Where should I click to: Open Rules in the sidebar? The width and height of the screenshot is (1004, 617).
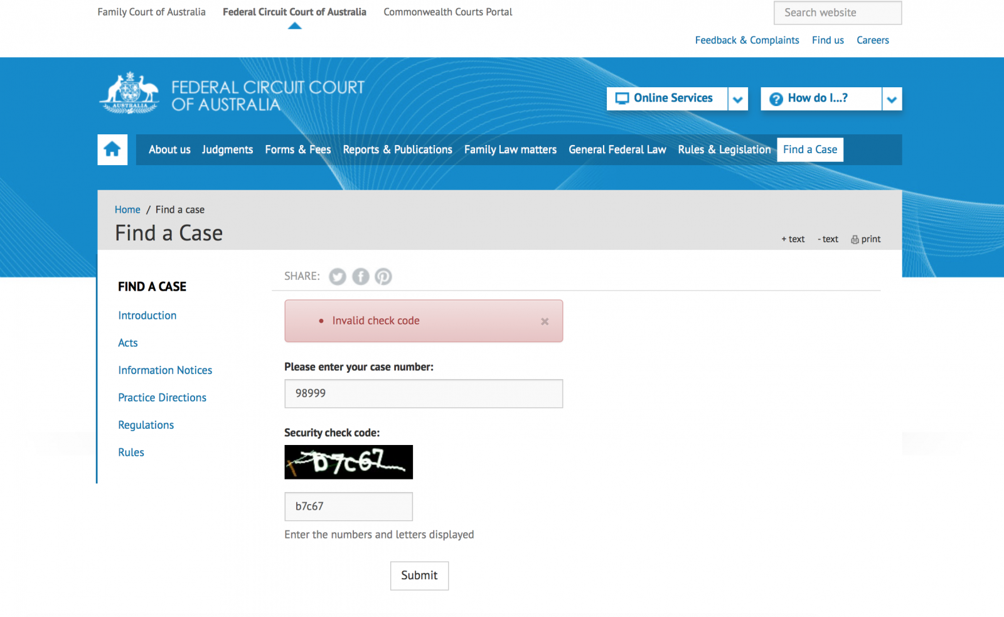coord(131,453)
